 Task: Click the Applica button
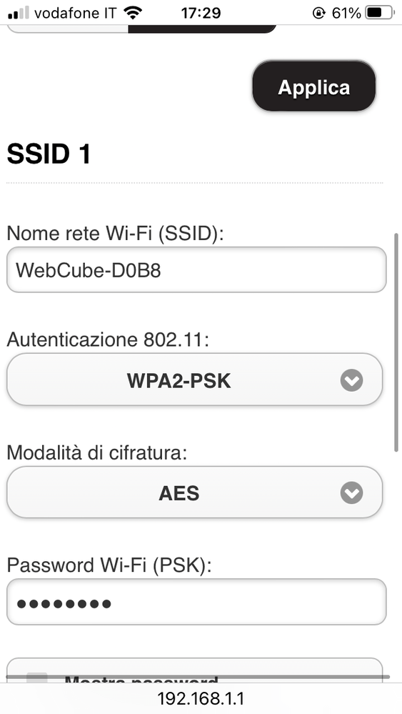314,86
